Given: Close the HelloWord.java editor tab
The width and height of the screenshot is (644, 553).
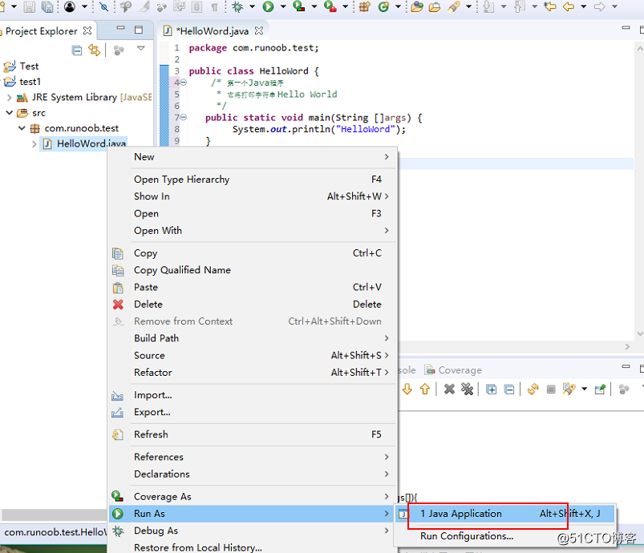Looking at the screenshot, I should coord(259,30).
